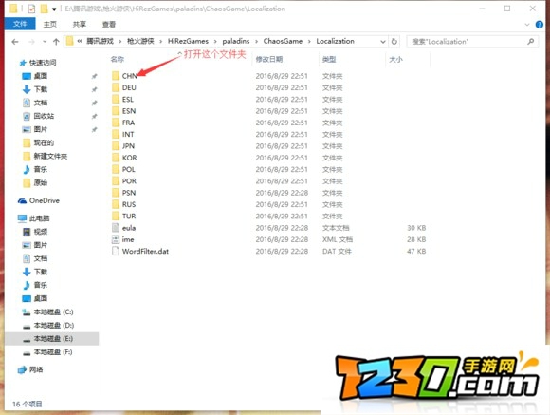
Task: Switch to the 查看 ribbon tab
Action: [x=109, y=24]
